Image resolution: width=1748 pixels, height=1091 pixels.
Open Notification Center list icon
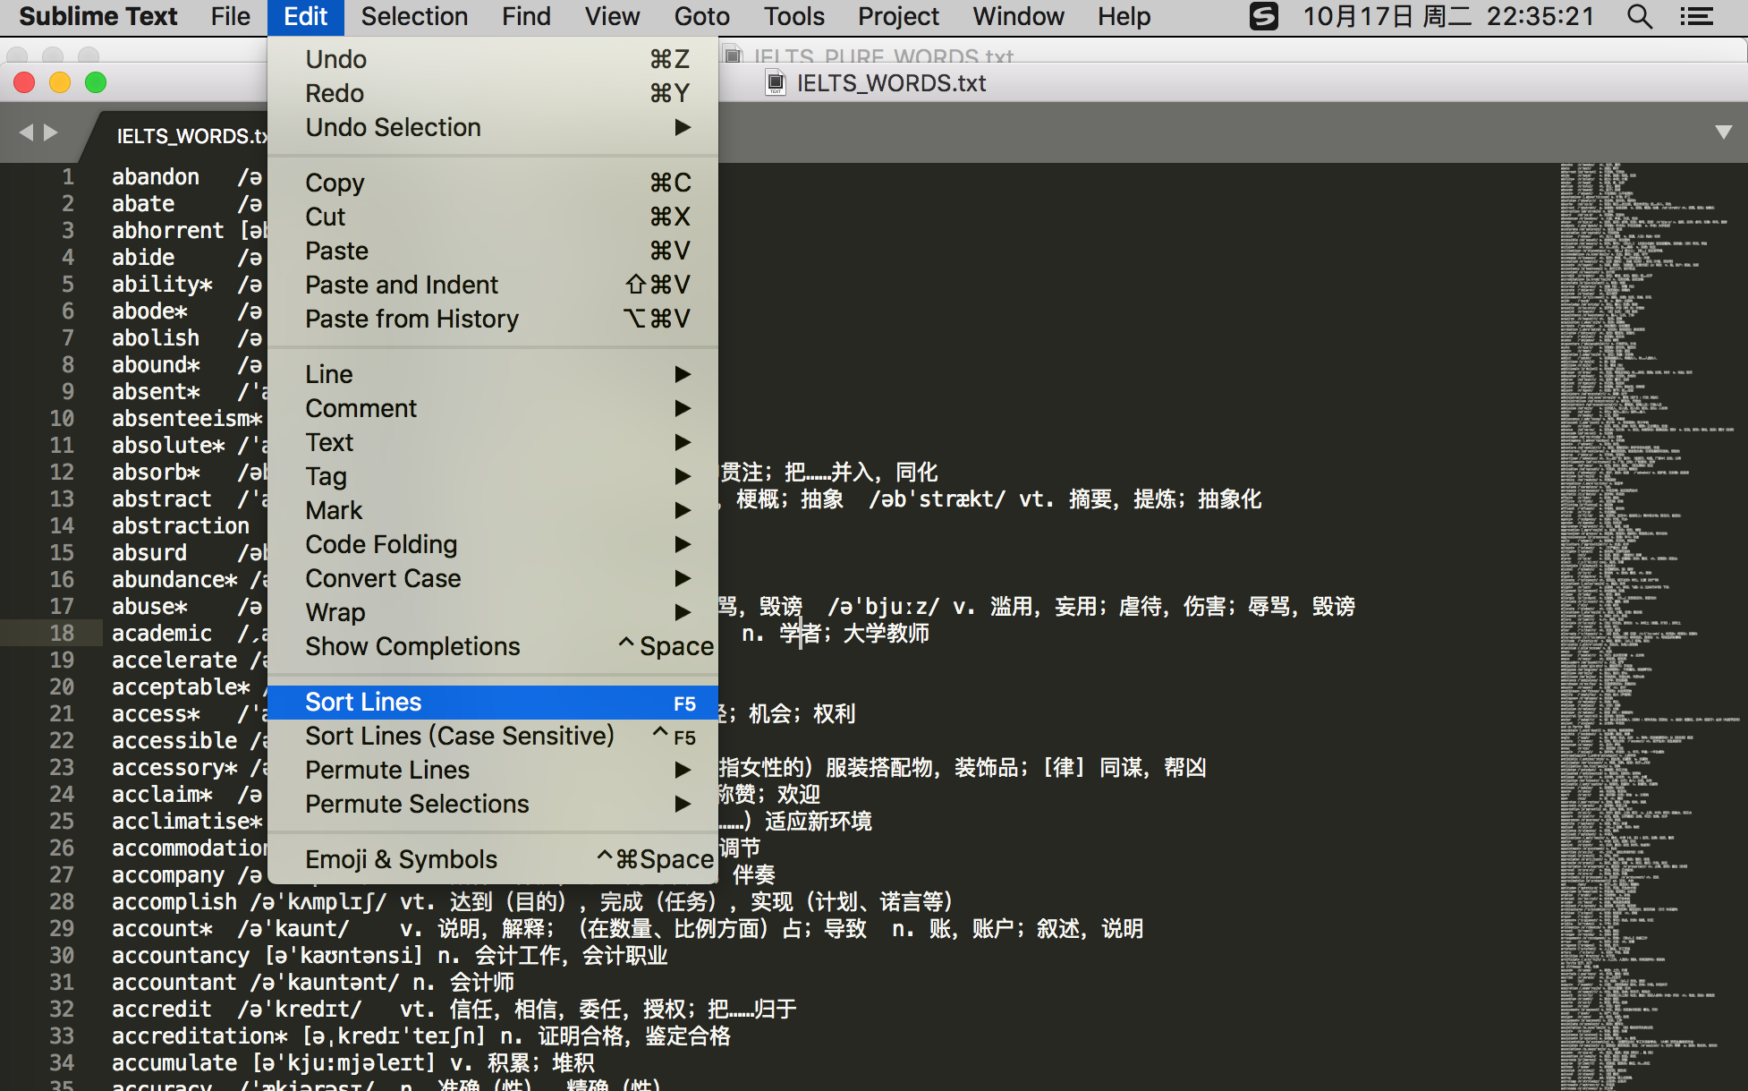click(x=1696, y=16)
